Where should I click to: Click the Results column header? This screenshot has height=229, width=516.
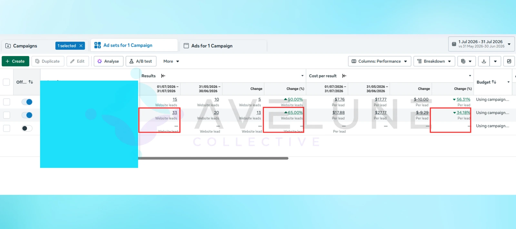148,76
